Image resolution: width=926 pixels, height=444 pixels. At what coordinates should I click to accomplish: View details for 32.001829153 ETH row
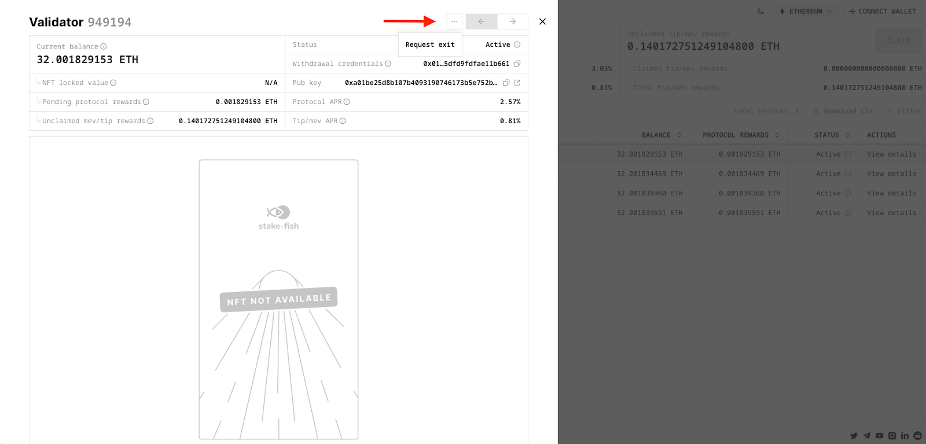coord(891,154)
